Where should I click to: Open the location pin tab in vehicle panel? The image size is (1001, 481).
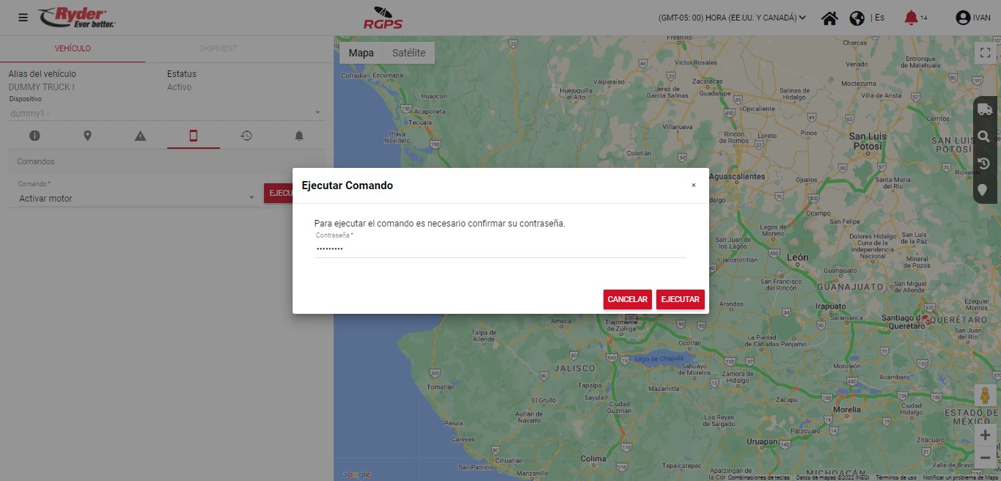(x=87, y=136)
